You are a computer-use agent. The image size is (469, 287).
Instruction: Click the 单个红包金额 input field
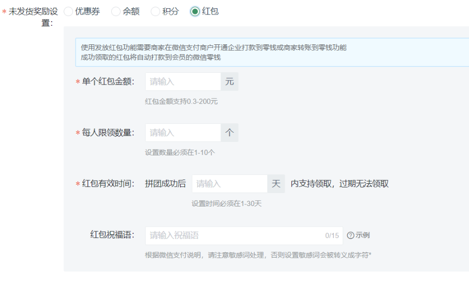[183, 82]
